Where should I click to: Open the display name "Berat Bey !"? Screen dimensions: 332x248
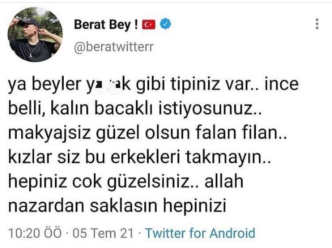tap(106, 25)
